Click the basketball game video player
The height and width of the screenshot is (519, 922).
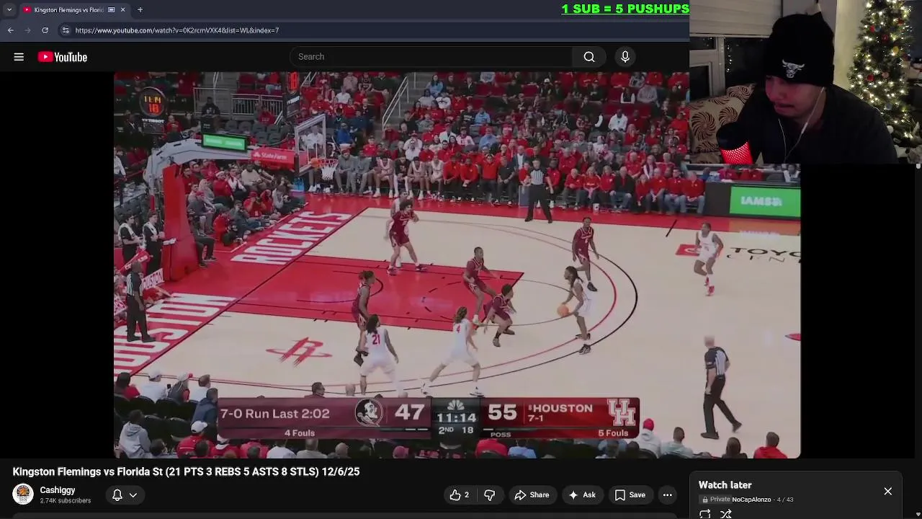pos(457,265)
